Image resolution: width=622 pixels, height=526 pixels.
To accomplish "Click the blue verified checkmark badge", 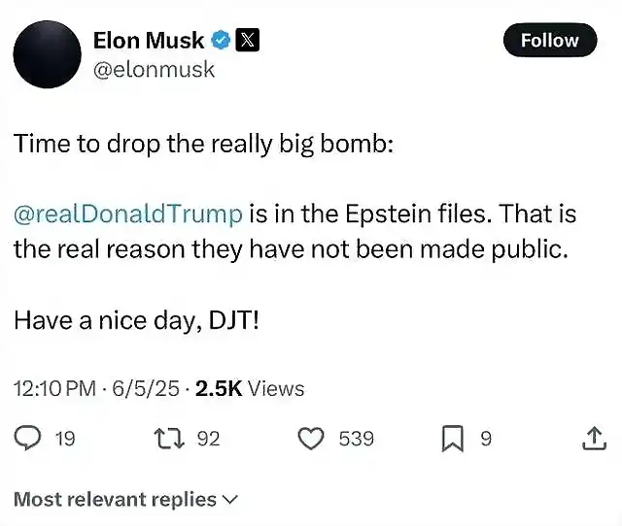I will (x=221, y=40).
